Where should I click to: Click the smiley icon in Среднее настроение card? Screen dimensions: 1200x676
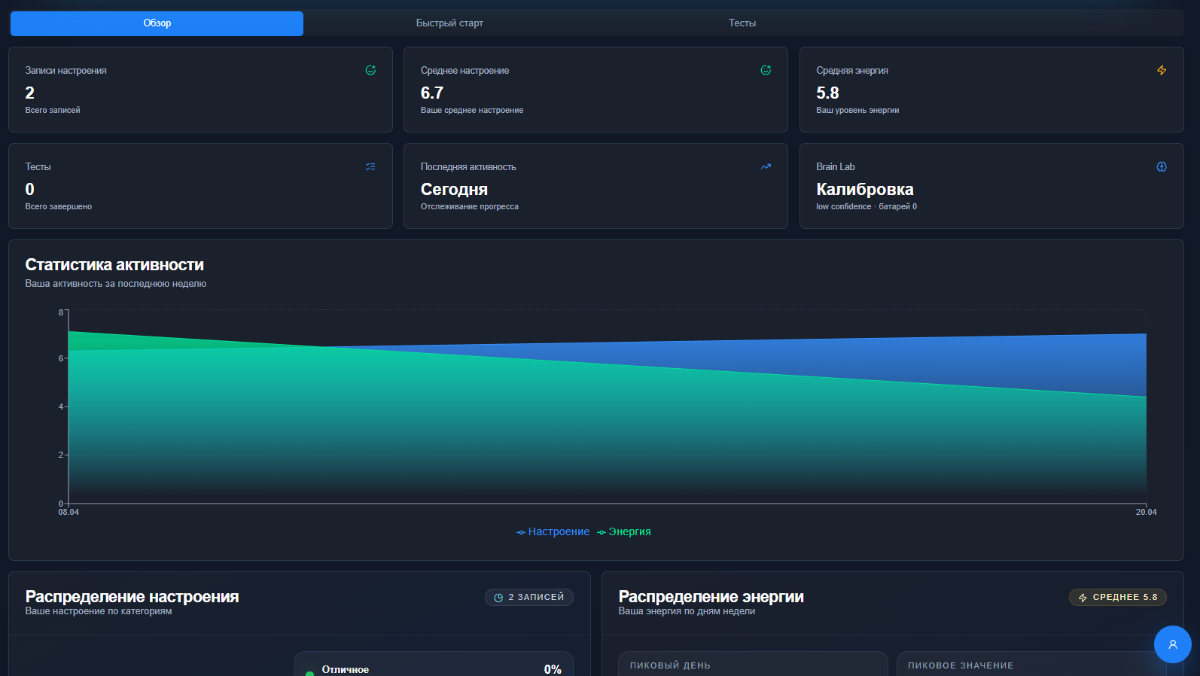(766, 70)
